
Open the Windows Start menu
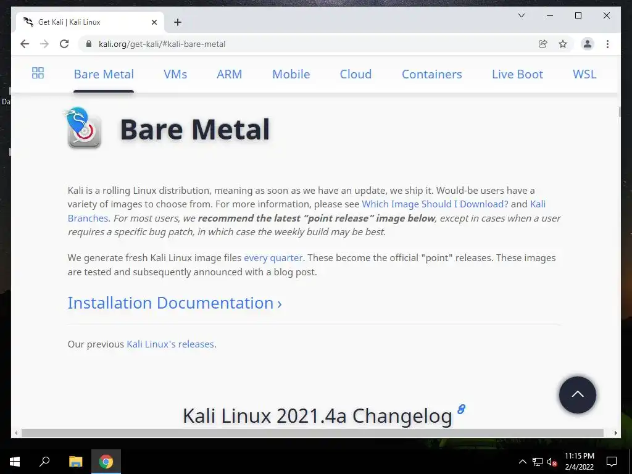tap(15, 462)
